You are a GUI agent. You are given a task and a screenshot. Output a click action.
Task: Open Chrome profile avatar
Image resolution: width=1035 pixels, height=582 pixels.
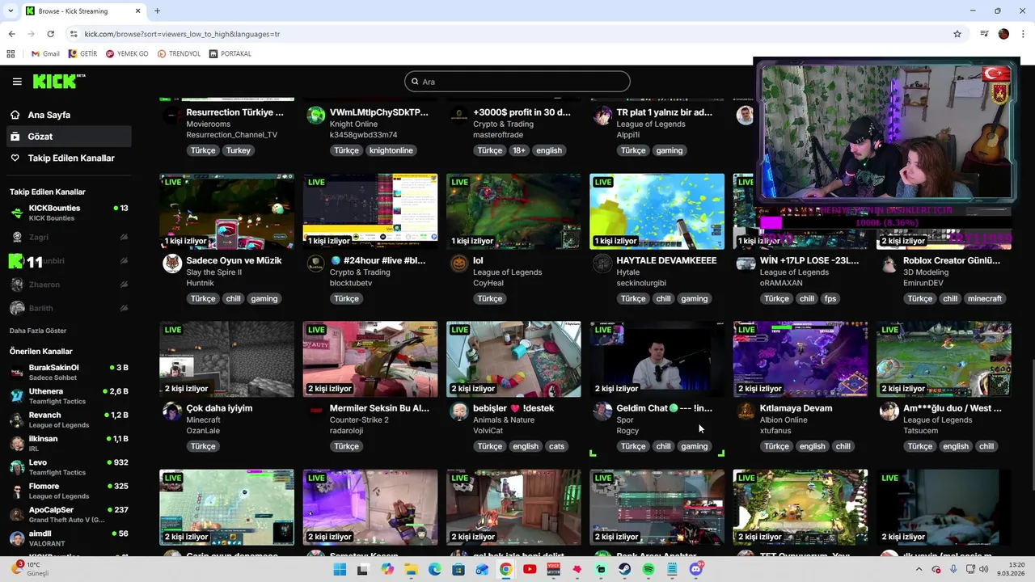tap(1003, 34)
